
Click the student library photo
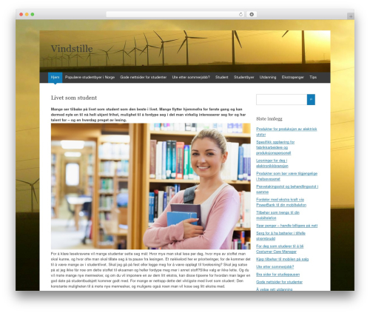[x=151, y=186]
